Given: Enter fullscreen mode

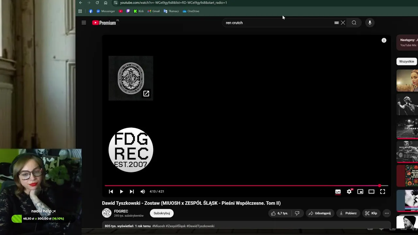Looking at the screenshot, I should click(x=382, y=192).
